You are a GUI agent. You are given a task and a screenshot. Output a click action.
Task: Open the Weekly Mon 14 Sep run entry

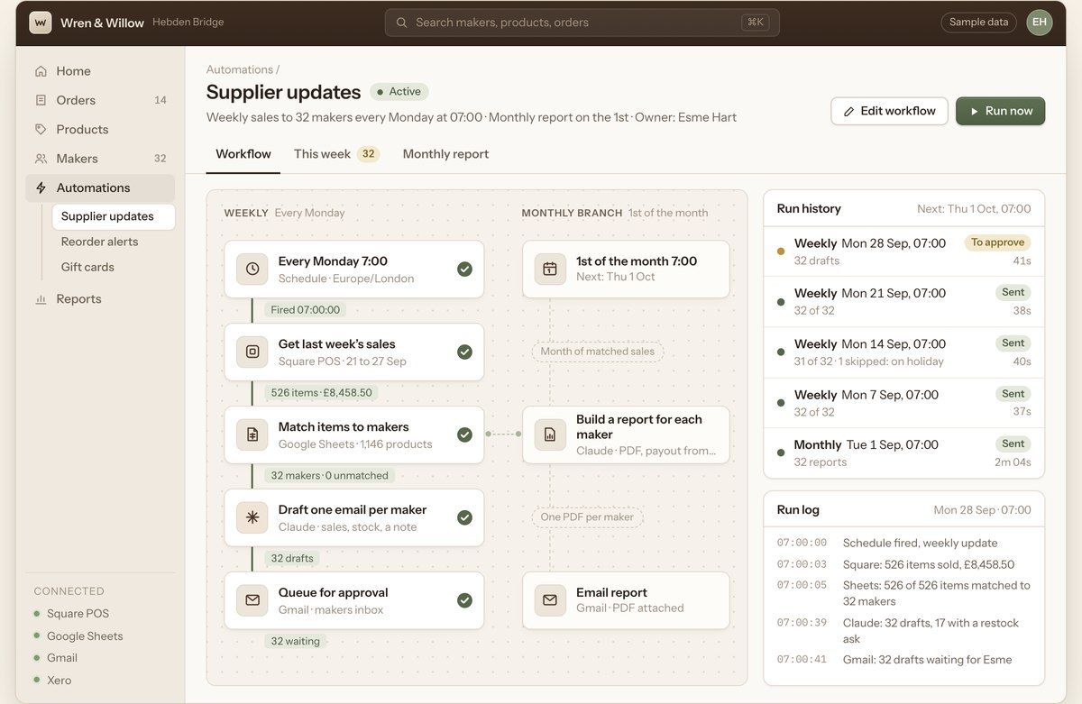(904, 352)
